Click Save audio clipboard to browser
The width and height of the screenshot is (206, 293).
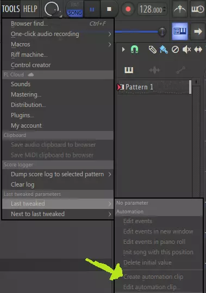(x=58, y=145)
